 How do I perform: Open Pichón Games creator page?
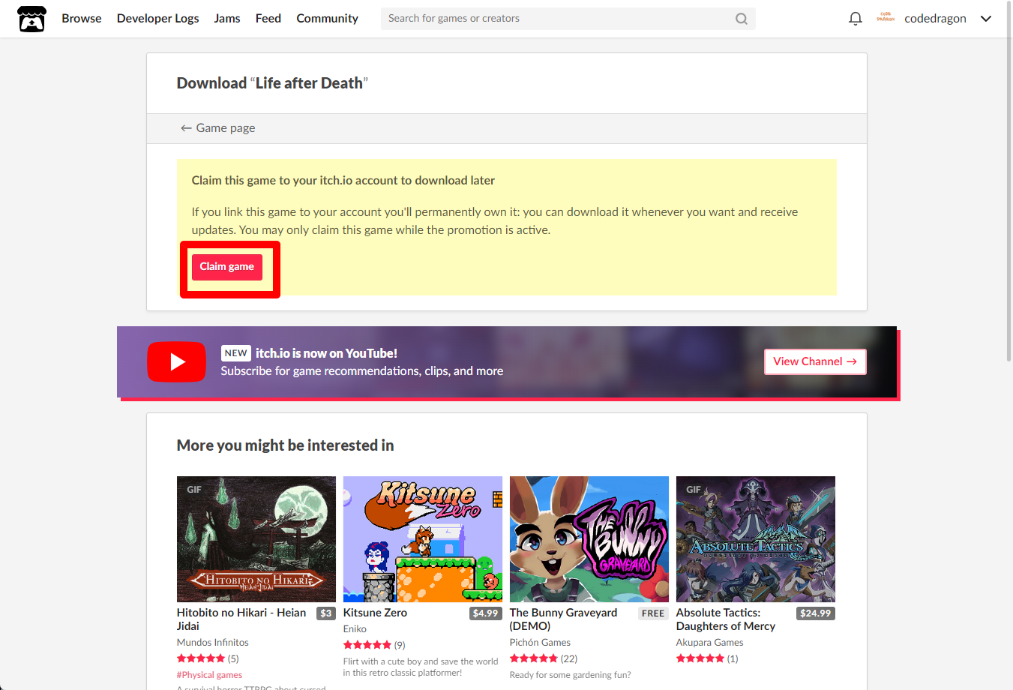[540, 643]
